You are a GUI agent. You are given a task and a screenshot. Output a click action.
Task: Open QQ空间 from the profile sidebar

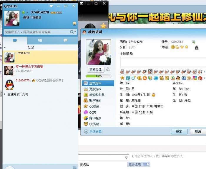(x=98, y=106)
